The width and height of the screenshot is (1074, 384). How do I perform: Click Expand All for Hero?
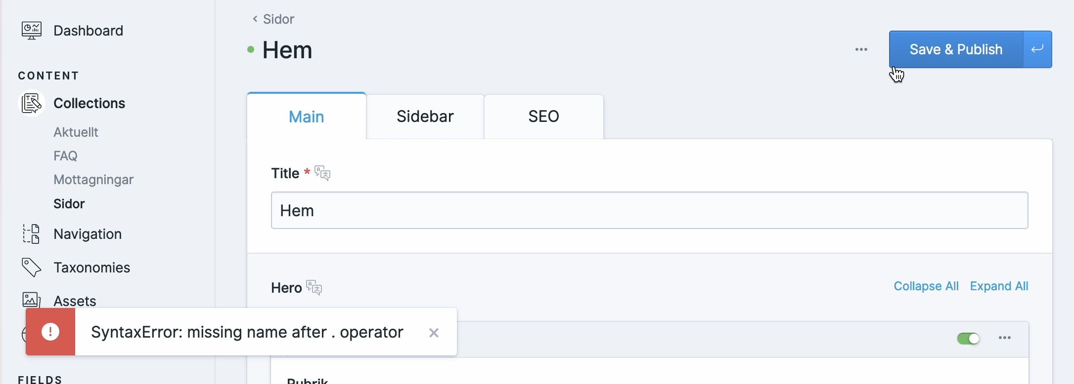(x=999, y=286)
